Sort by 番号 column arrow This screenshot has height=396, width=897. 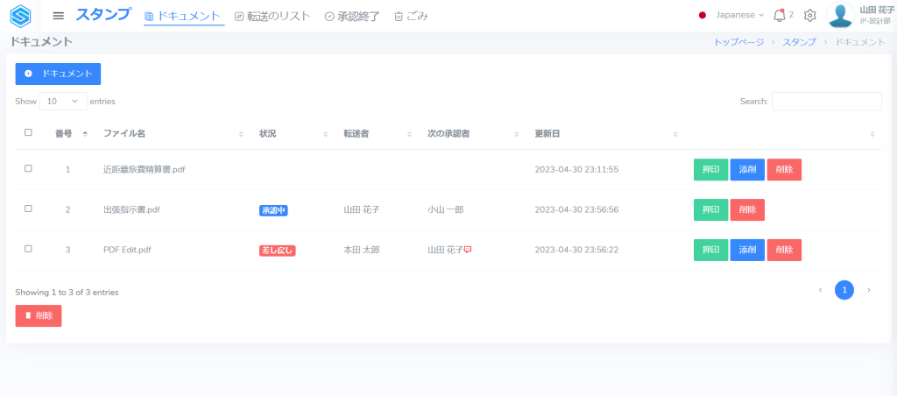pyautogui.click(x=85, y=134)
